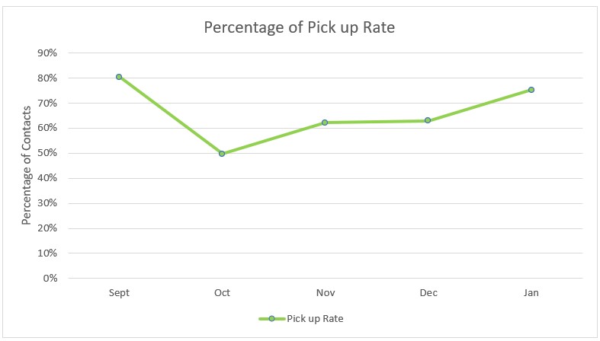The image size is (600, 341).
Task: Select the Dec axis label
Action: click(428, 292)
